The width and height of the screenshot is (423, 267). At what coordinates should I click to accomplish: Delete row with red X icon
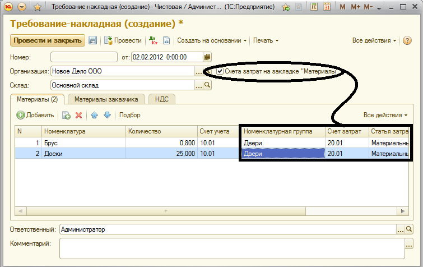click(79, 116)
